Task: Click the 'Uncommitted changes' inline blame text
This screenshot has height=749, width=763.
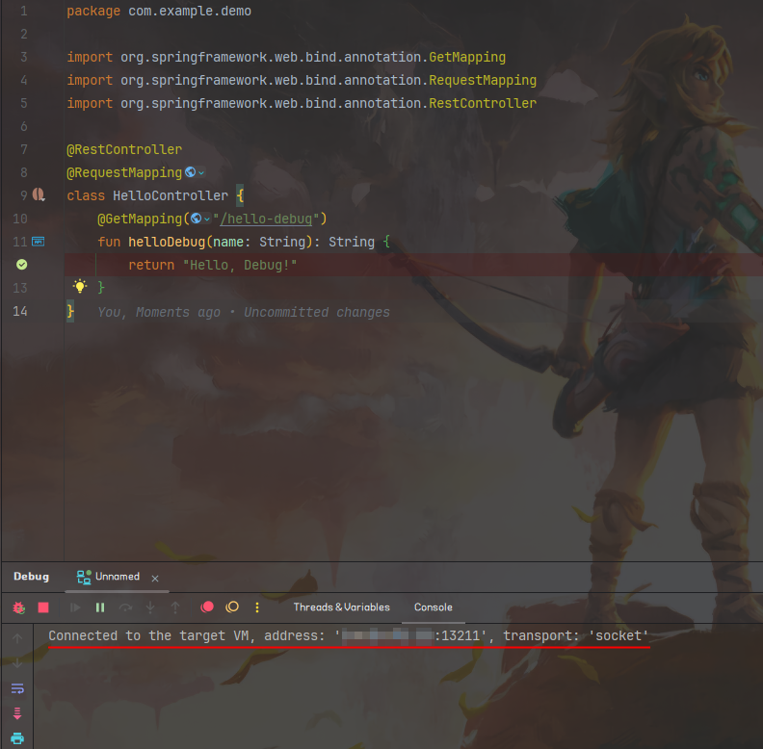Action: point(317,312)
